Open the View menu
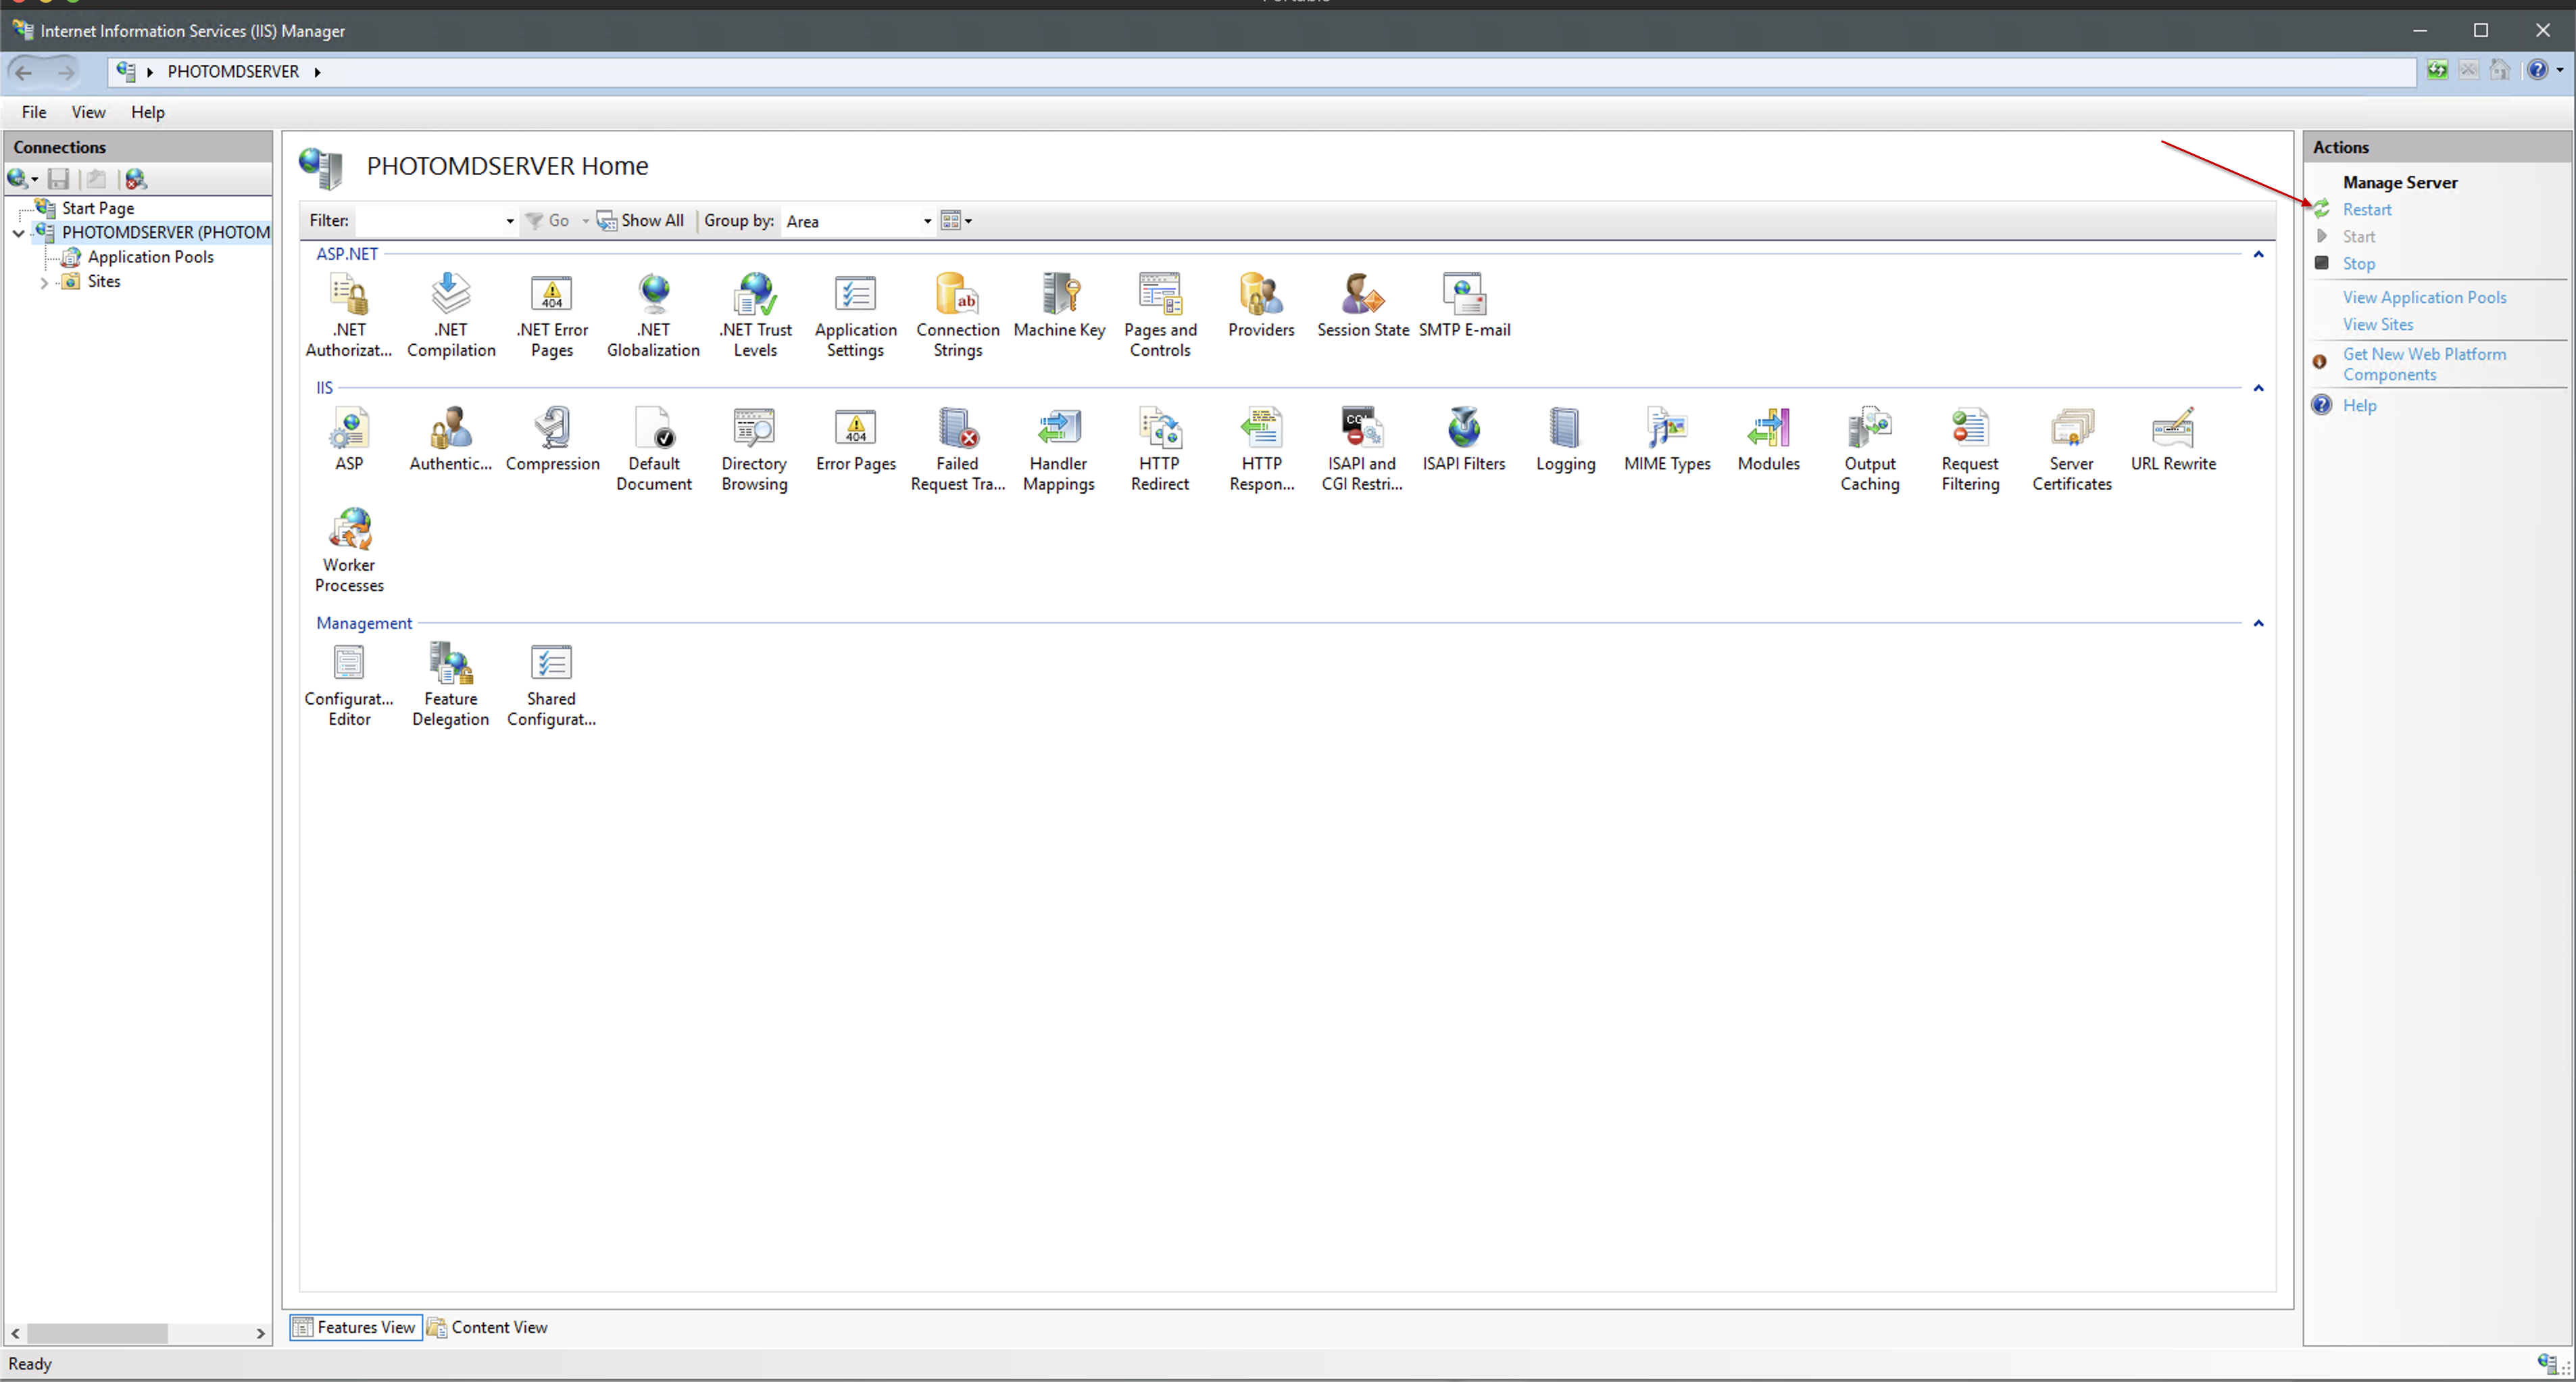This screenshot has height=1382, width=2576. click(88, 112)
